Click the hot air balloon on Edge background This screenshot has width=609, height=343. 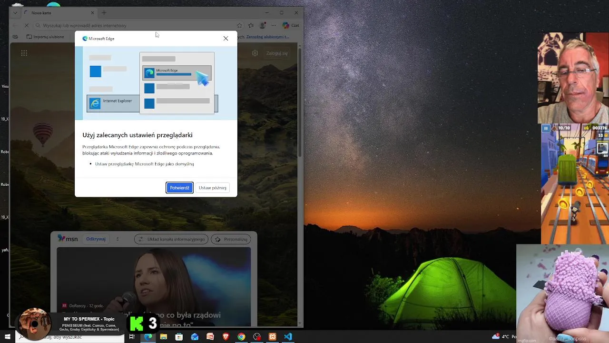tap(43, 134)
